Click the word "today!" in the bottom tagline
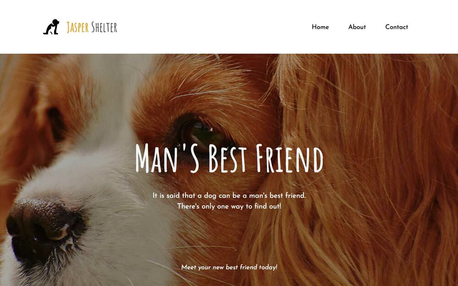This screenshot has height=286, width=458. tap(268, 267)
